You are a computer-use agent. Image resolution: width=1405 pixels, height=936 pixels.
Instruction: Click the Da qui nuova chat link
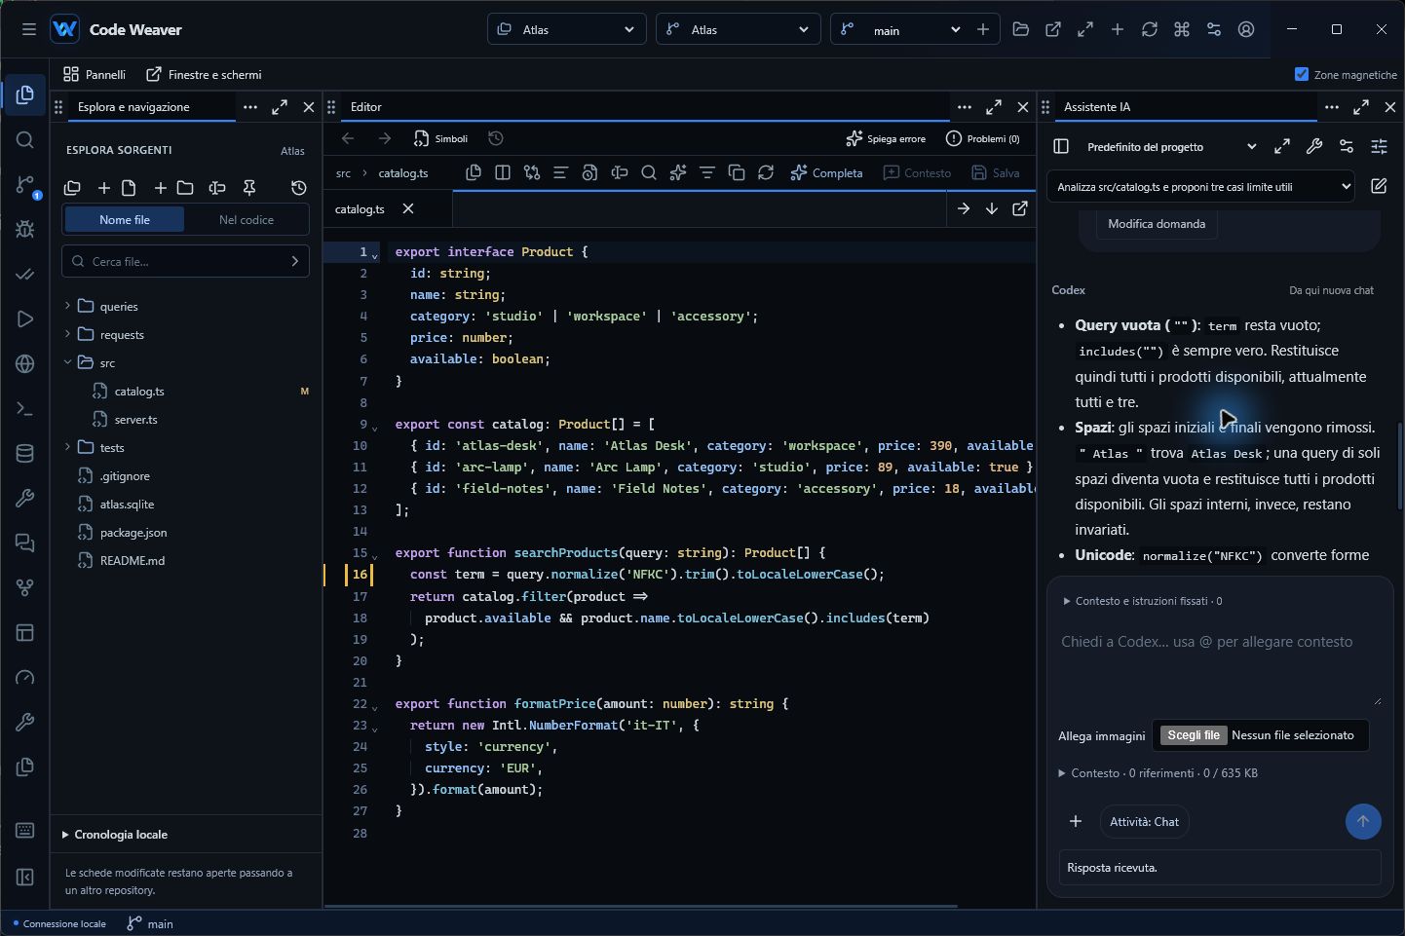pyautogui.click(x=1331, y=290)
